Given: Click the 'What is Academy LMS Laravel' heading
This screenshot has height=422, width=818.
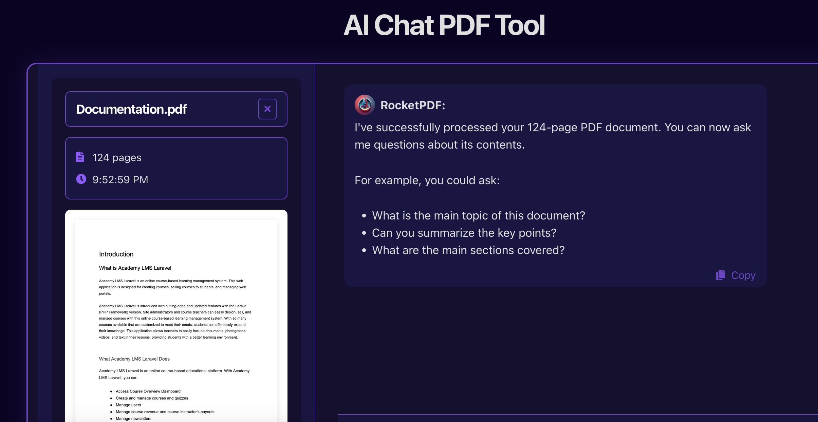Looking at the screenshot, I should [x=135, y=268].
